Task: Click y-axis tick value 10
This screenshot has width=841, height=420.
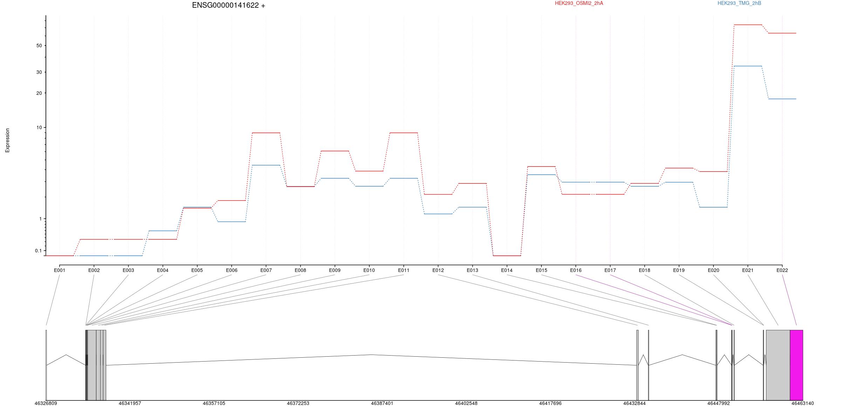Action: coord(39,128)
